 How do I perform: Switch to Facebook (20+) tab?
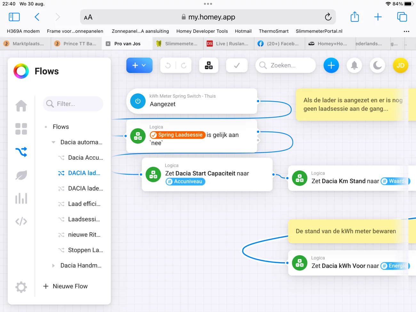(x=279, y=44)
